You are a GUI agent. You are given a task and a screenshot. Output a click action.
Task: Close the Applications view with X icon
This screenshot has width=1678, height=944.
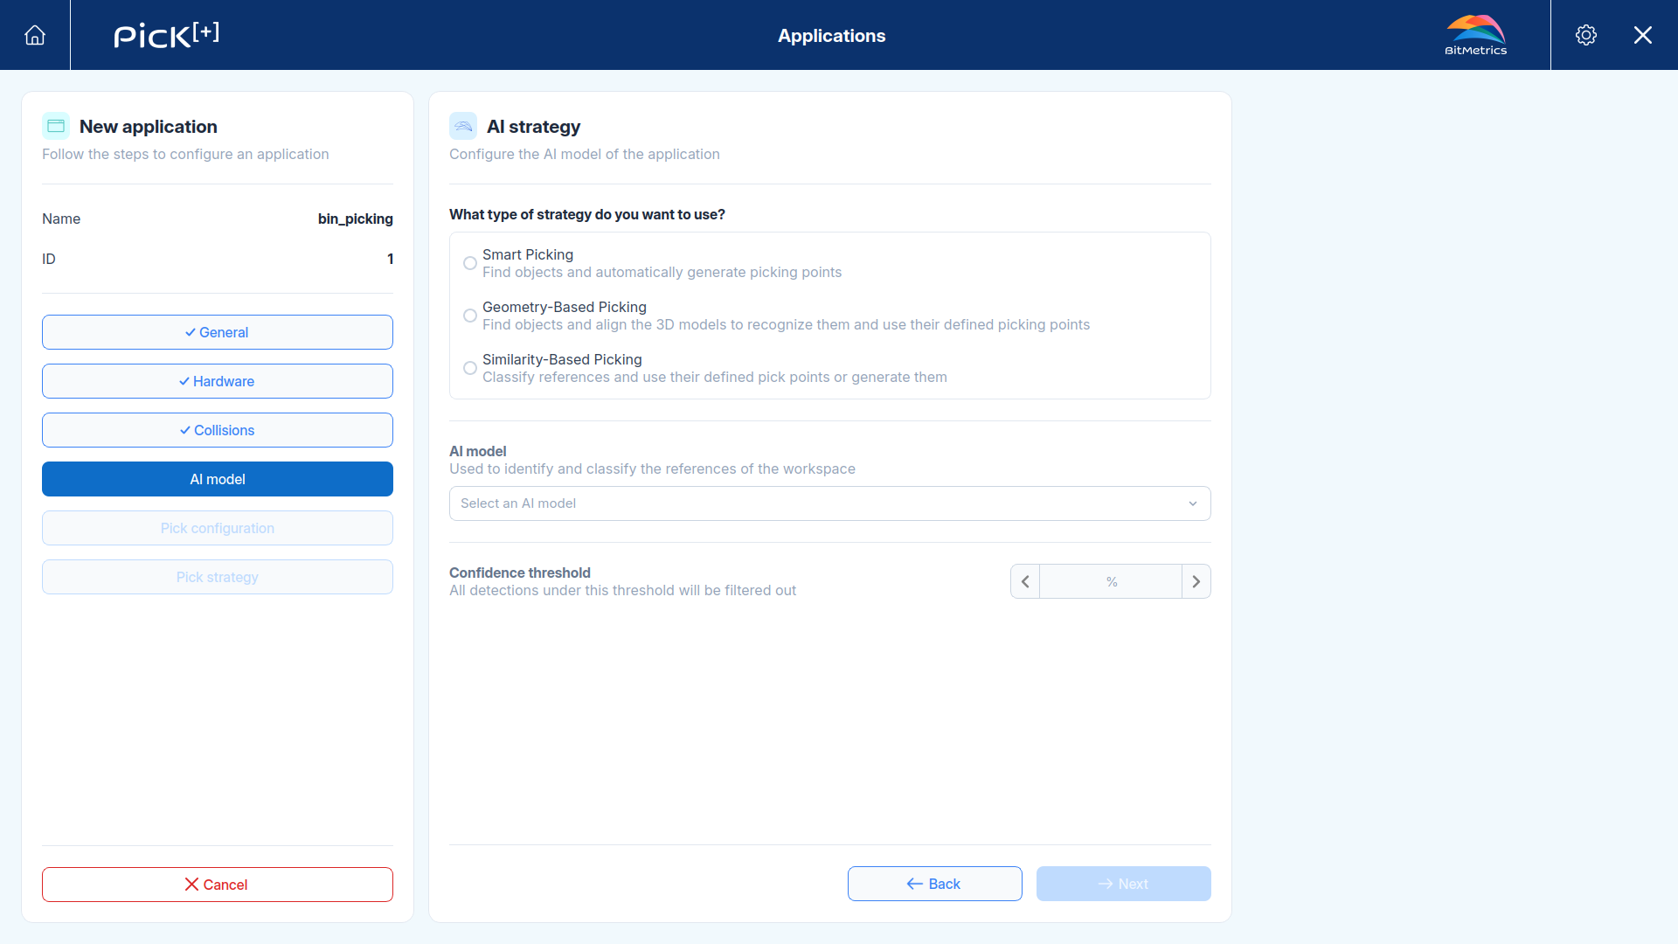[x=1643, y=35]
